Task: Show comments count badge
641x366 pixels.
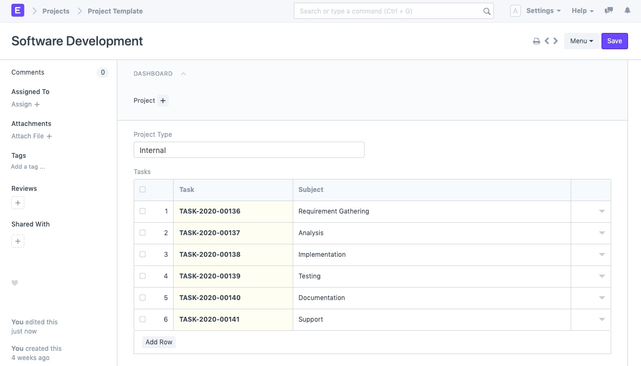Action: click(x=102, y=72)
